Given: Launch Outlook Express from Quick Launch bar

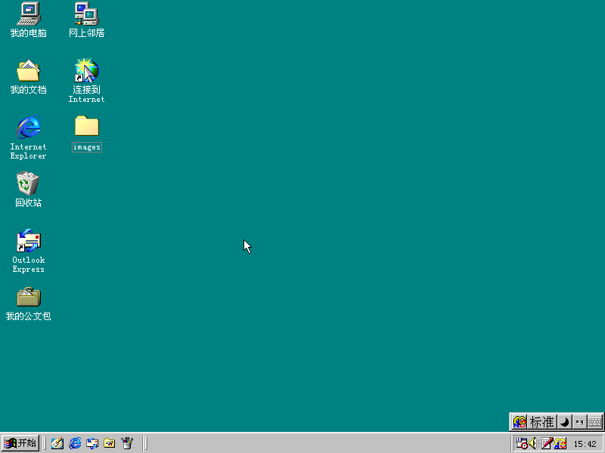Looking at the screenshot, I should tap(92, 443).
